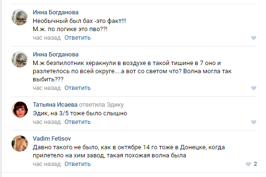
Task: Open Vadim Fetisov's profile name link
Action: click(x=52, y=139)
